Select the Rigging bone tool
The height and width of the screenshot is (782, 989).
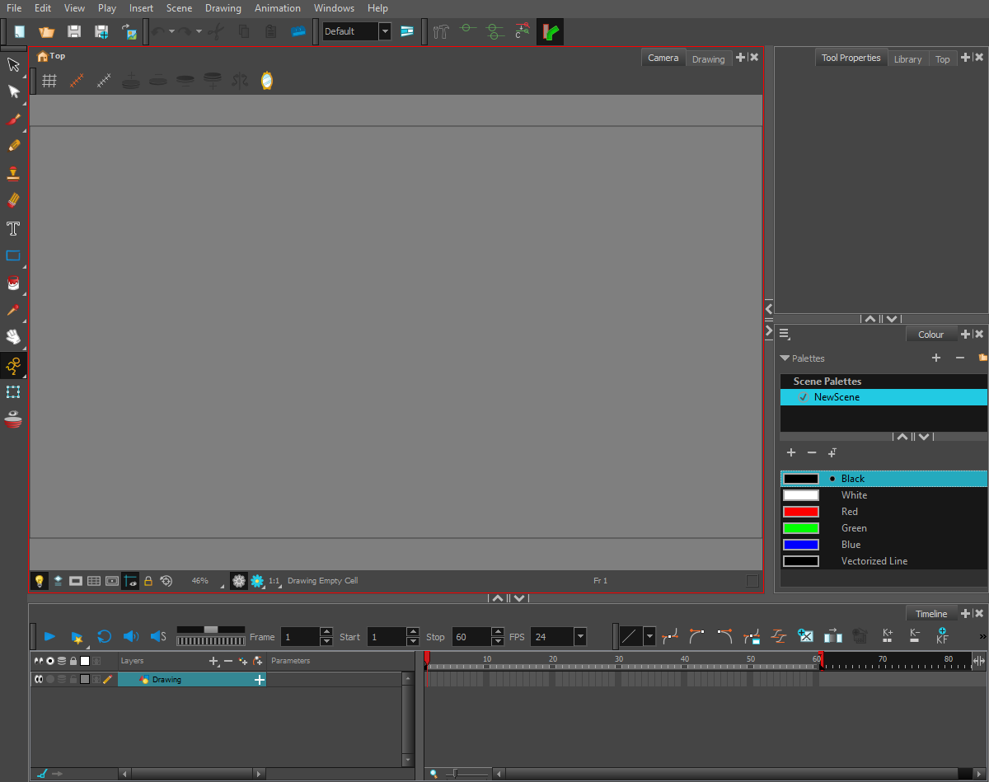[13, 365]
